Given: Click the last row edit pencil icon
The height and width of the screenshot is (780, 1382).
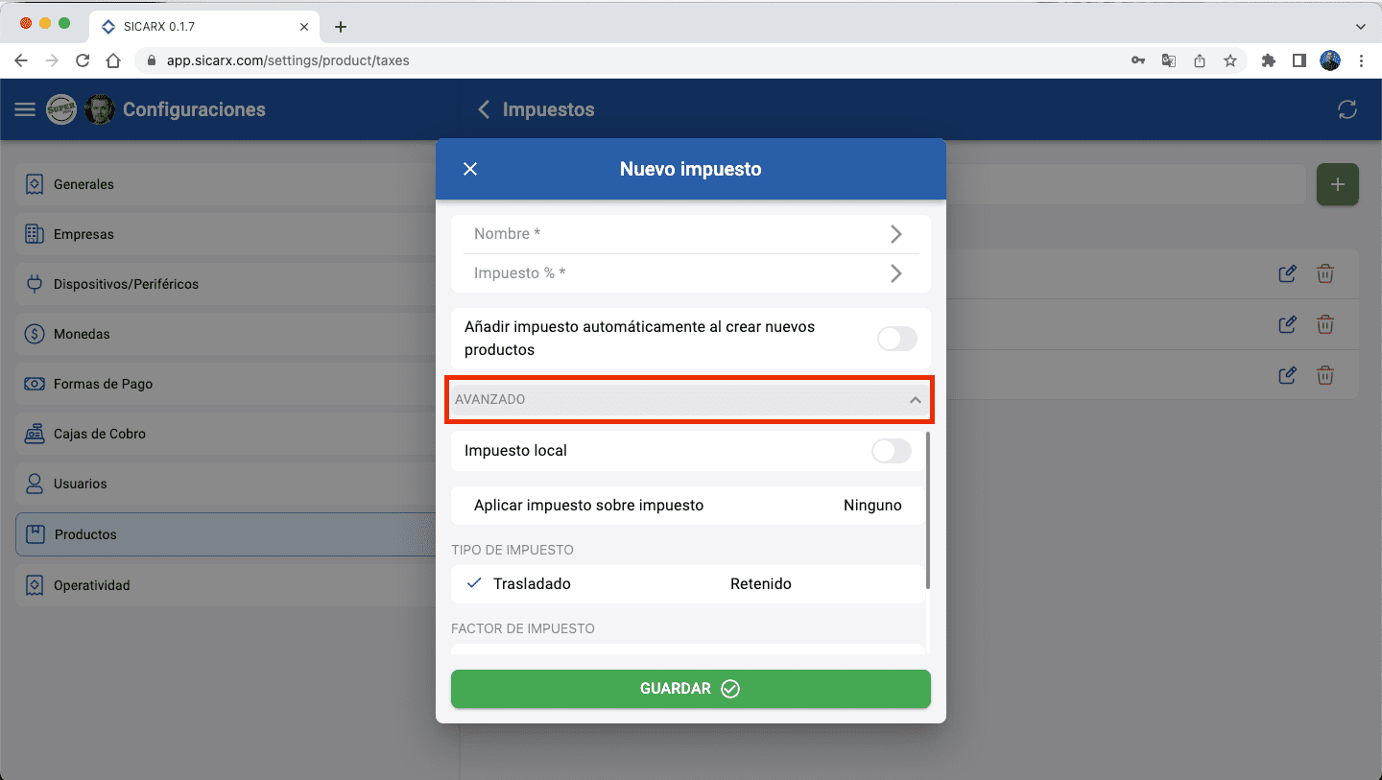Looking at the screenshot, I should 1287,375.
